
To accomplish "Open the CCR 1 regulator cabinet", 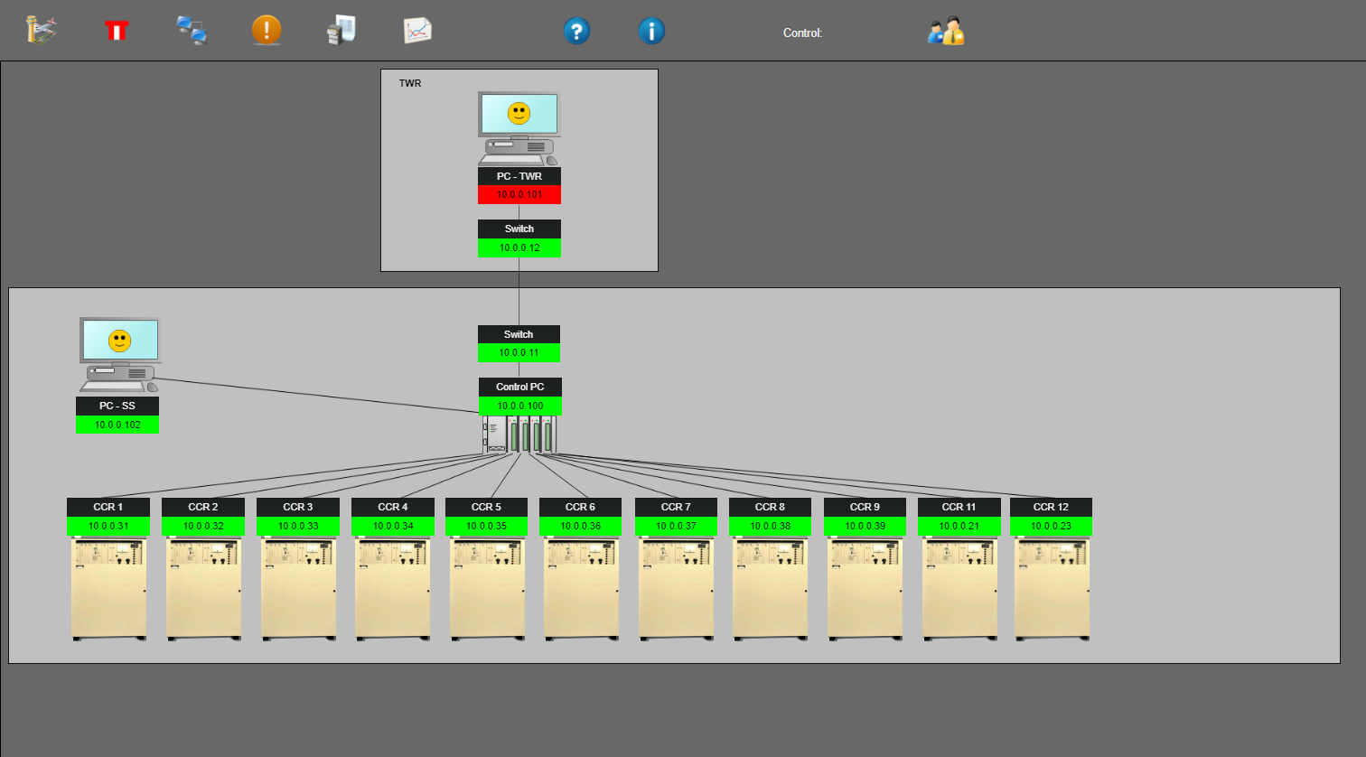I will click(109, 589).
